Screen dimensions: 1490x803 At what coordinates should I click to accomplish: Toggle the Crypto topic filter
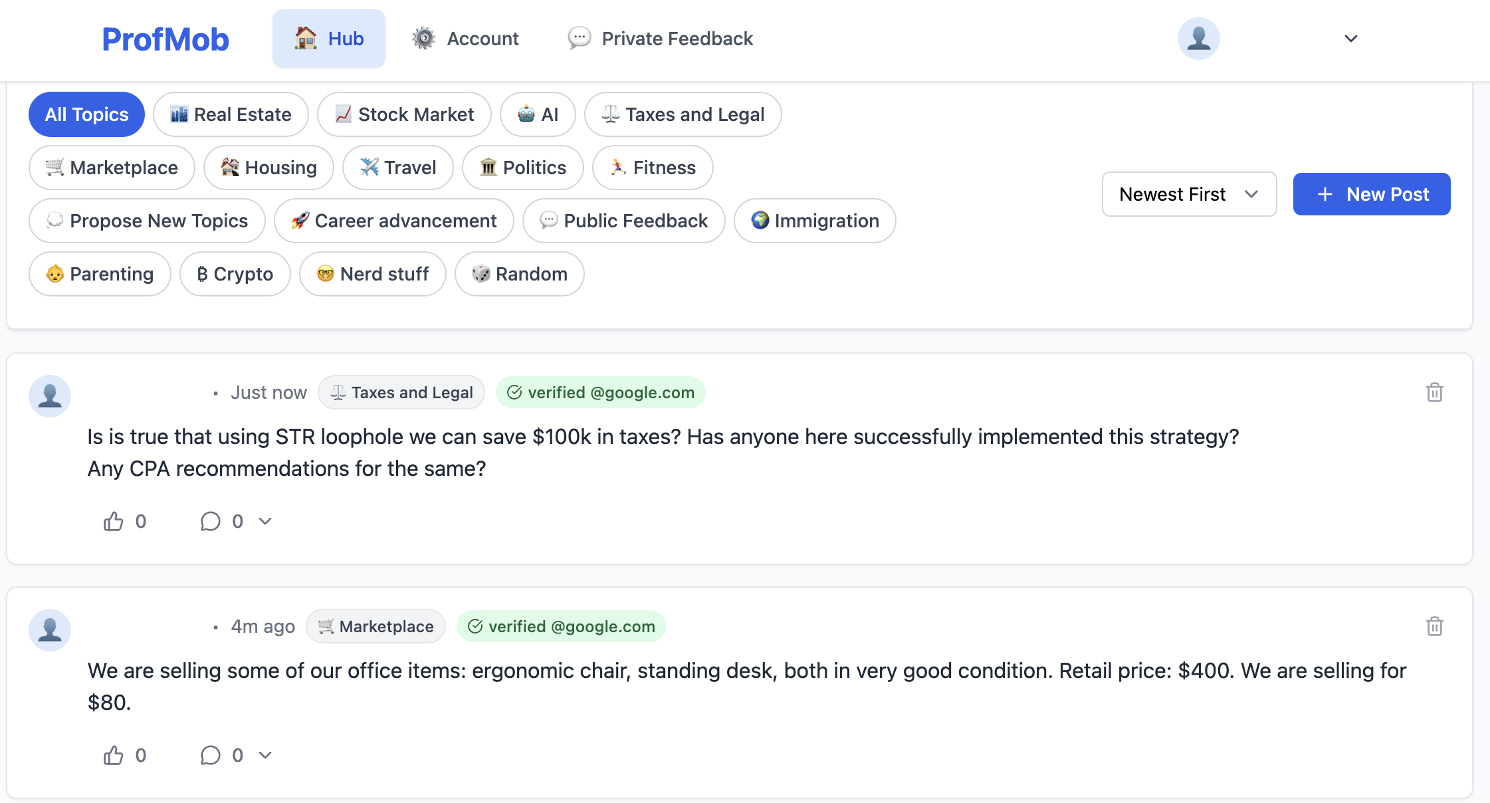click(x=235, y=274)
